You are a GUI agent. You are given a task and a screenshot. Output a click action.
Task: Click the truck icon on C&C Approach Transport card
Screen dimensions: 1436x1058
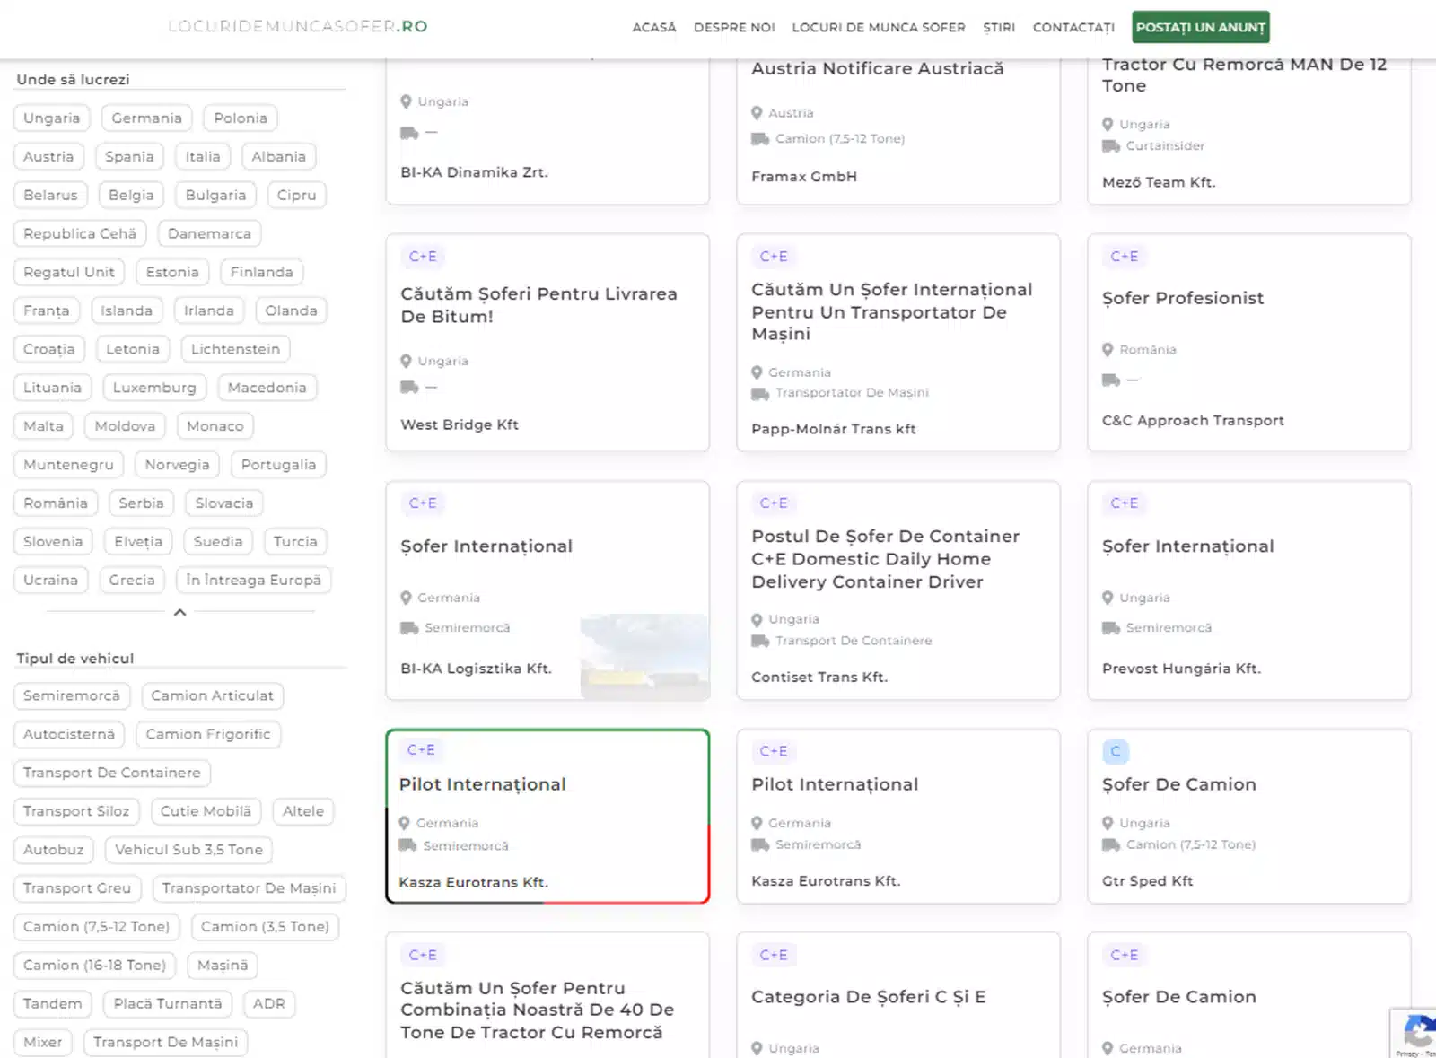[x=1111, y=380]
